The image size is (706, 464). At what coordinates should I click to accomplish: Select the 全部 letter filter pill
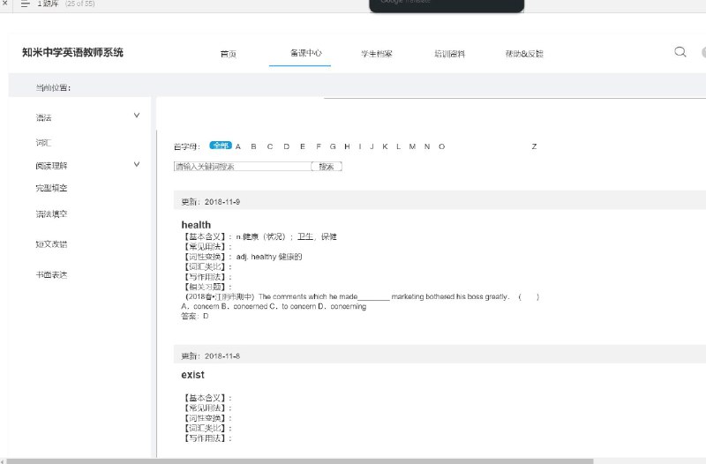click(221, 146)
